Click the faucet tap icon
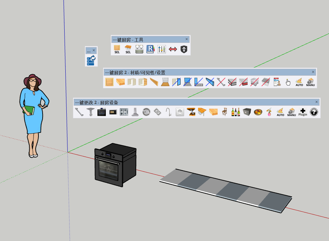Image resolution: width=329 pixels, height=241 pixels. [x=168, y=112]
